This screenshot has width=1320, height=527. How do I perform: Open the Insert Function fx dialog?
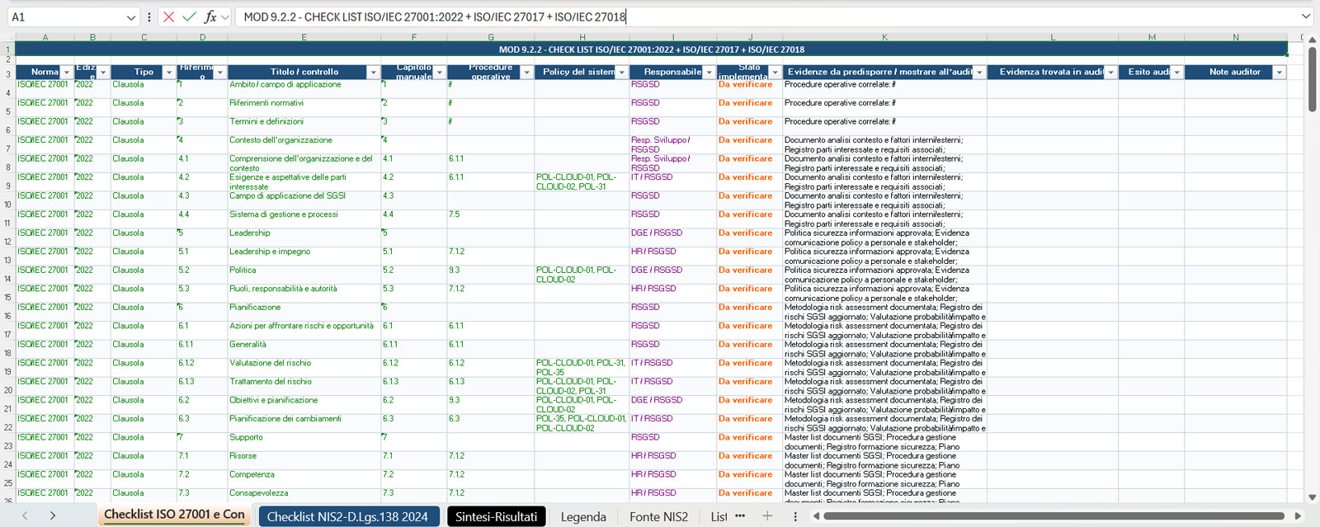[x=210, y=16]
